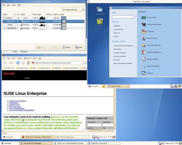Click the Firefox Home icon
The image size is (182, 145).
click(x=28, y=63)
